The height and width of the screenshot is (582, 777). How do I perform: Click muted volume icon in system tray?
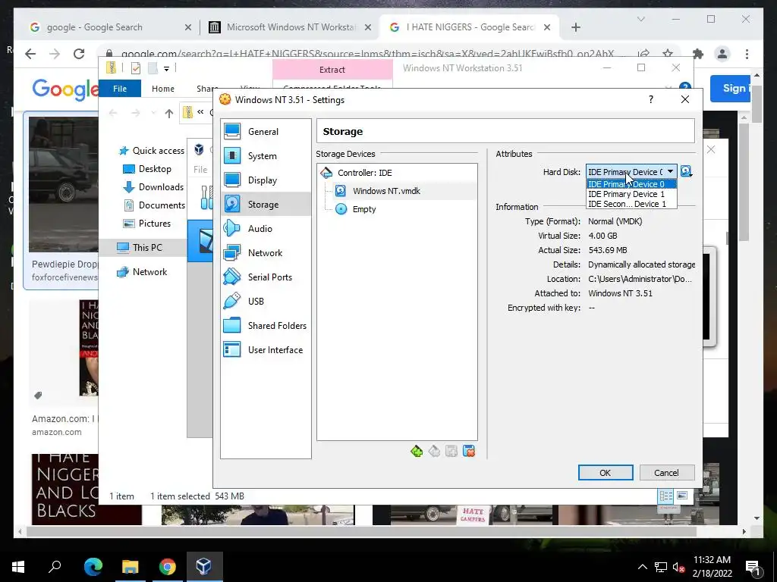(678, 567)
